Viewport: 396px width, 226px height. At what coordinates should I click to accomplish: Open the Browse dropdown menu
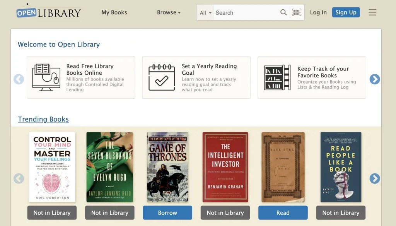point(169,12)
